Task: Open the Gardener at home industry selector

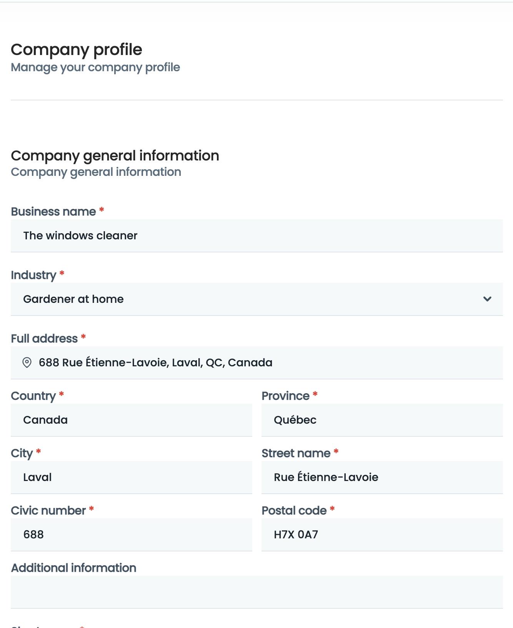Action: point(257,299)
